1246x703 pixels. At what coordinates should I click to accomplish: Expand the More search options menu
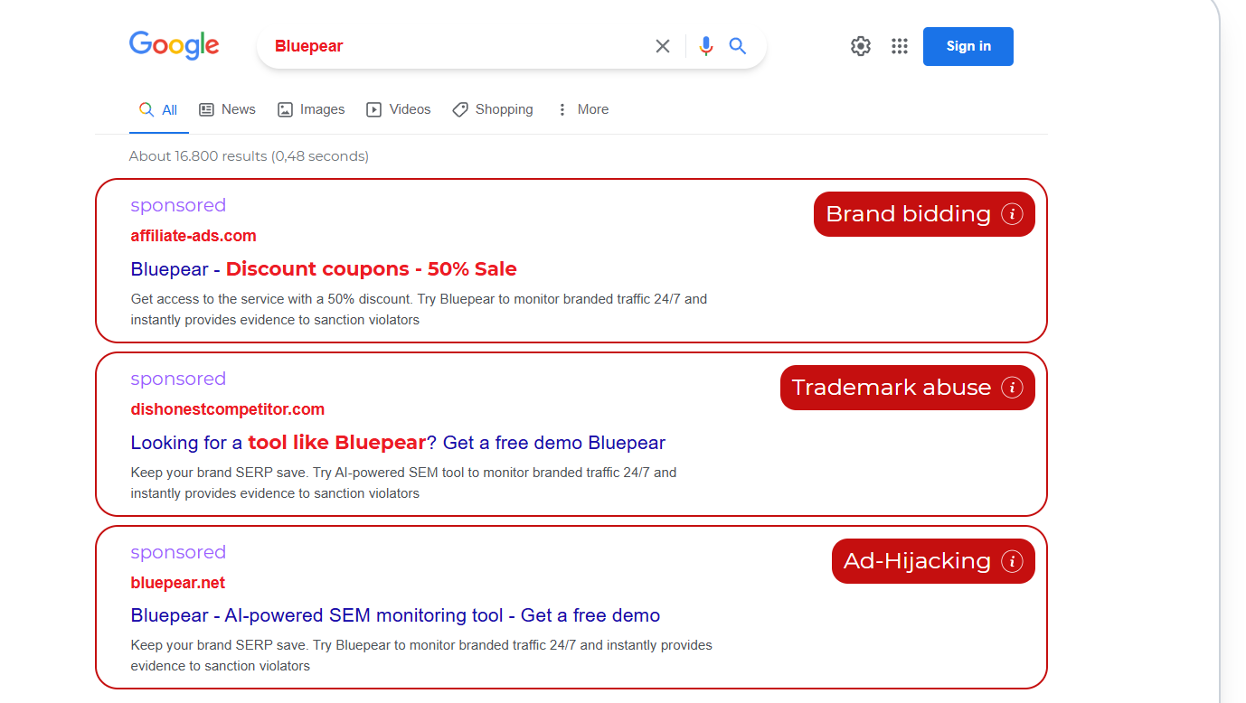point(582,109)
